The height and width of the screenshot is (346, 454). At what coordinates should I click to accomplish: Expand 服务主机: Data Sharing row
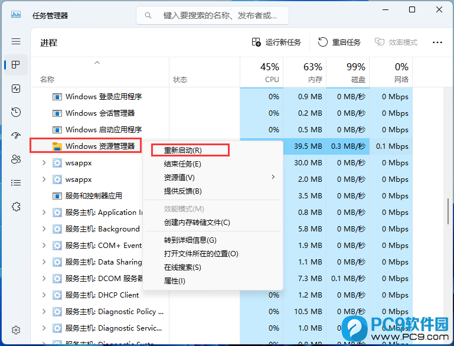[x=44, y=262]
